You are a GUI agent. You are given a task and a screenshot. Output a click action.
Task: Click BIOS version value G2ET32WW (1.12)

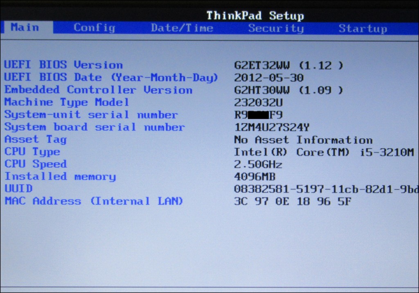click(x=288, y=65)
